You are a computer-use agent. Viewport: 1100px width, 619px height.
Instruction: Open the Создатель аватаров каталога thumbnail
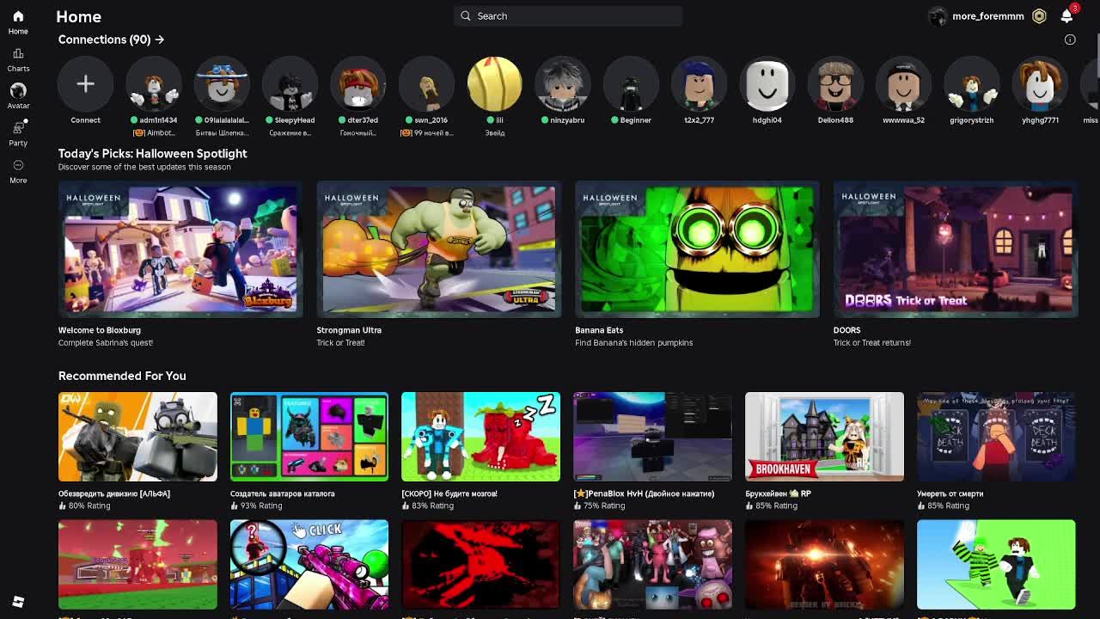[x=309, y=437]
